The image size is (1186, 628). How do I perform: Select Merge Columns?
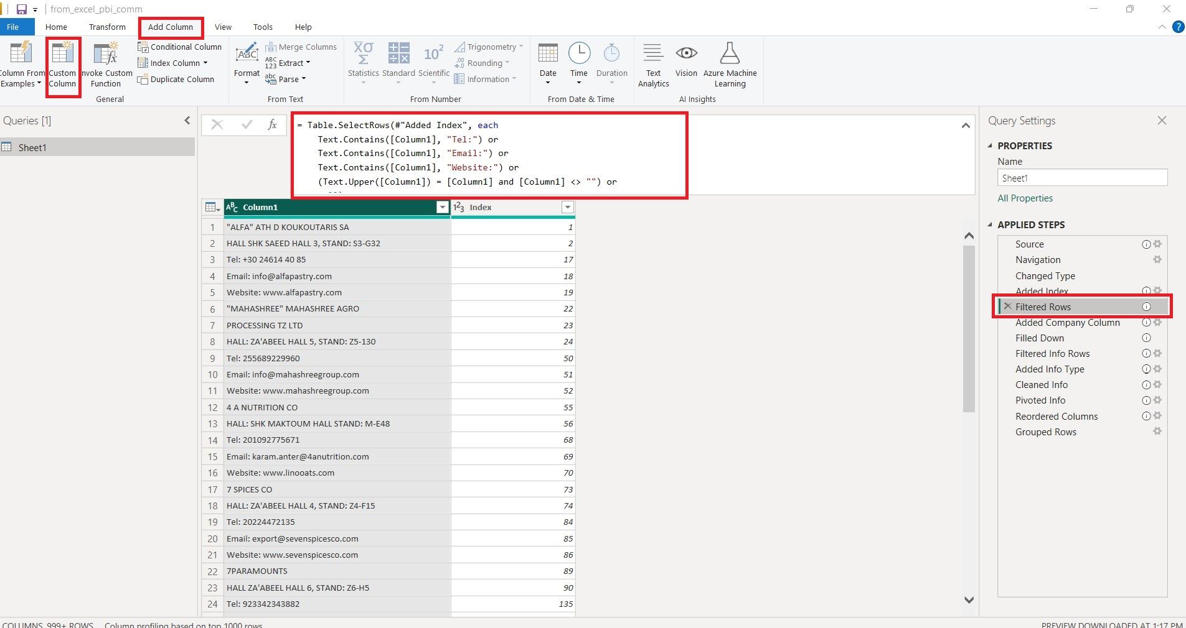tap(301, 47)
